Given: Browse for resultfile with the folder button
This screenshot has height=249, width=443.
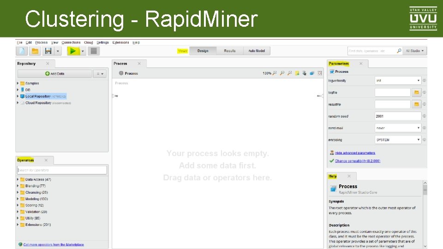Looking at the screenshot, I should coord(416,104).
